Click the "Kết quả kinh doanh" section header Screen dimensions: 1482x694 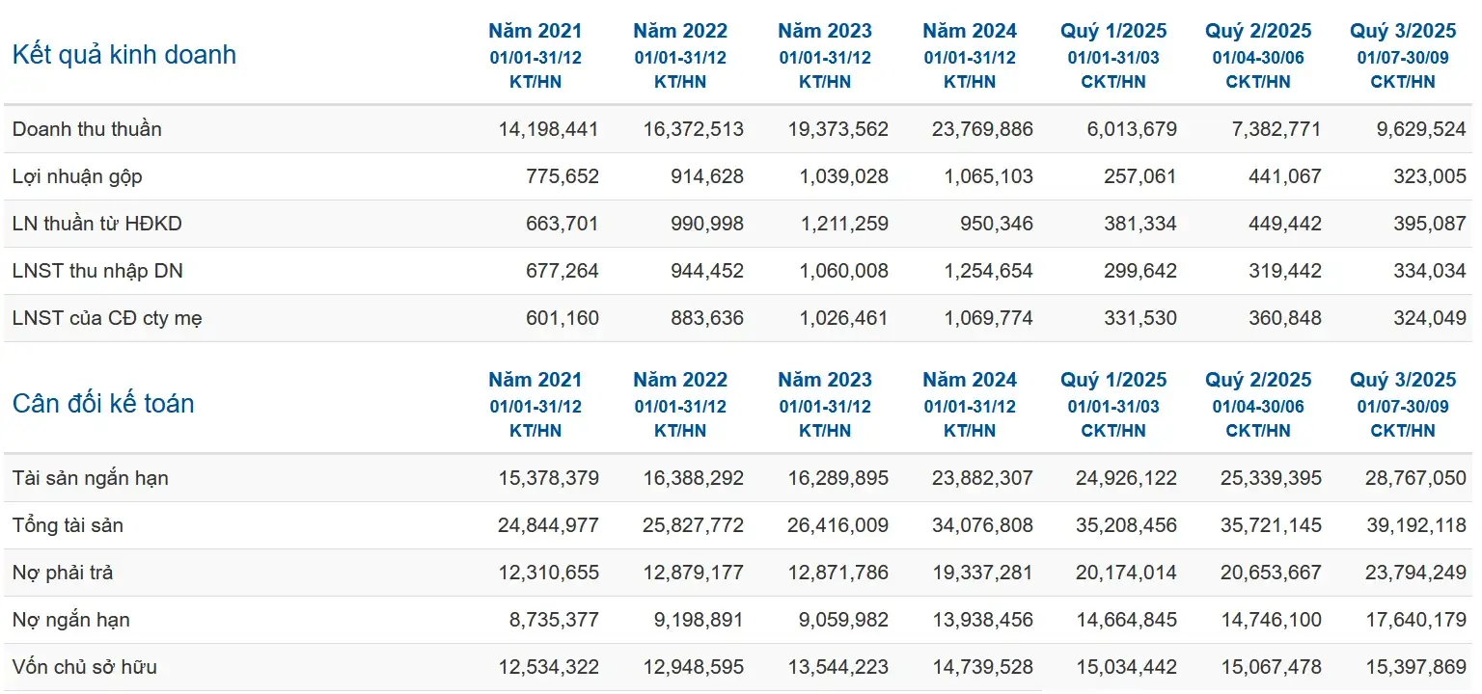(x=123, y=55)
